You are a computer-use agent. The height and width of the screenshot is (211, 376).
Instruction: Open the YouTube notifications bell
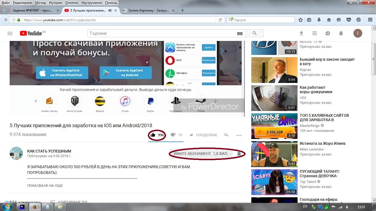point(341,33)
